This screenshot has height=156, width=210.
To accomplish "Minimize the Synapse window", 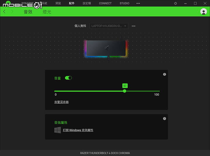I will (x=185, y=3).
